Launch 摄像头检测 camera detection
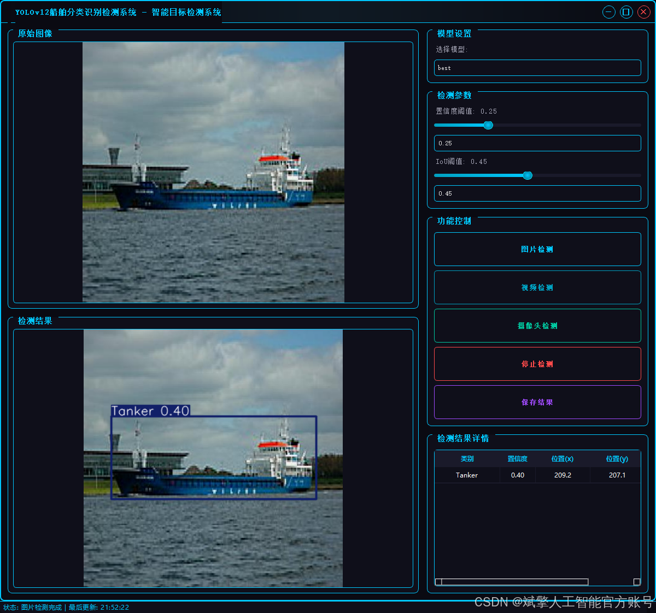This screenshot has height=613, width=656. 537,326
